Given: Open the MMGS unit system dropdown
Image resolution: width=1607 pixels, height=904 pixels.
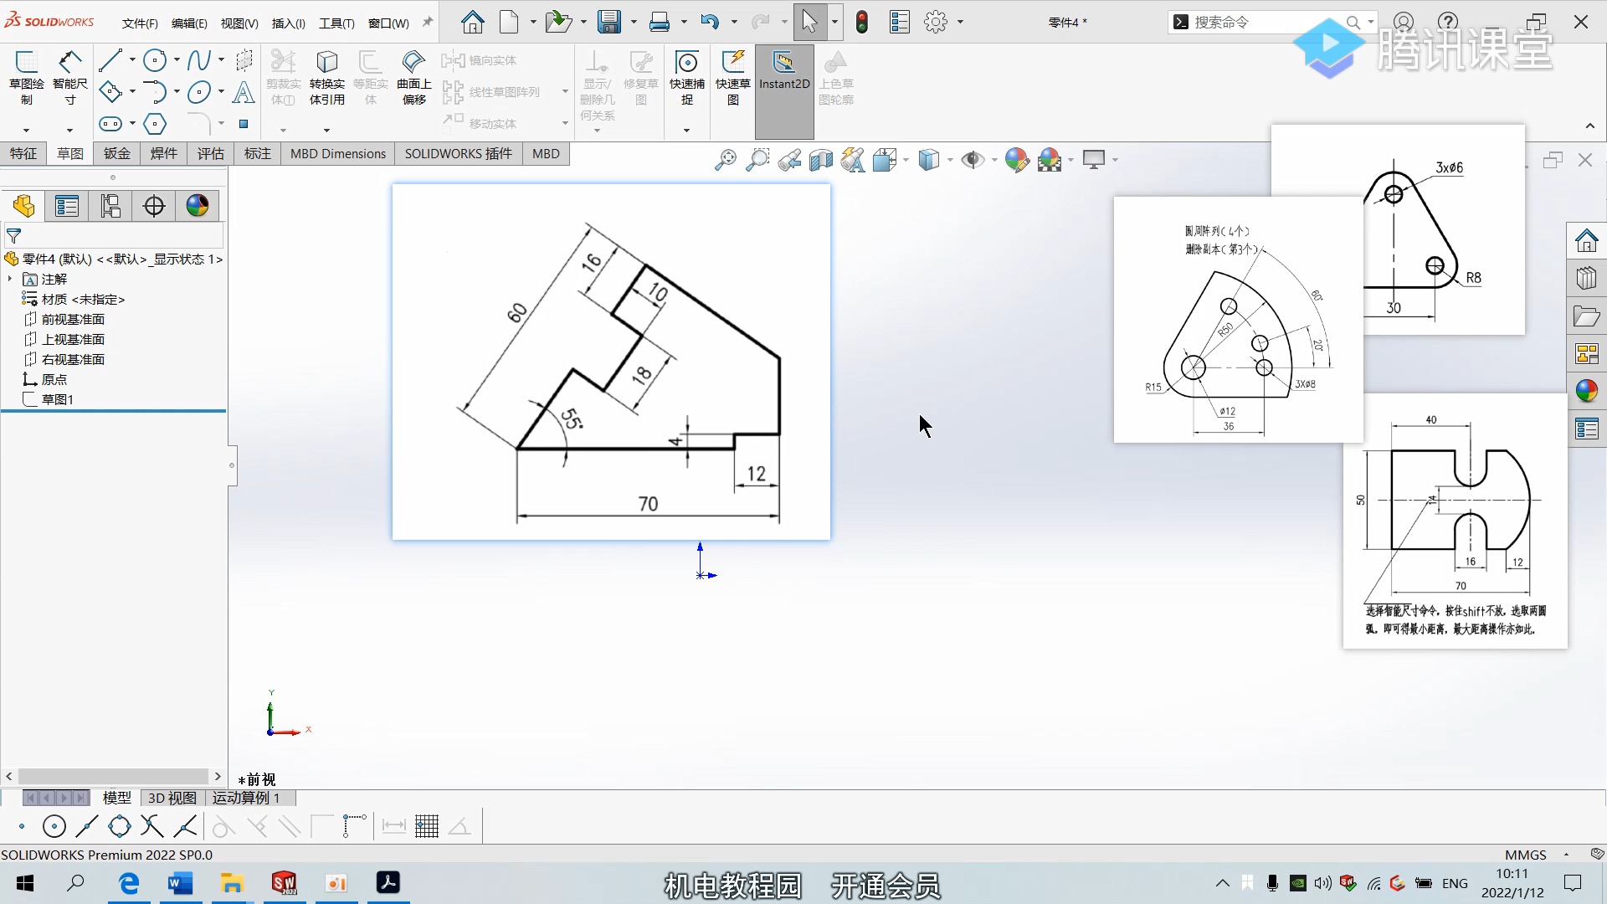Looking at the screenshot, I should [x=1566, y=855].
